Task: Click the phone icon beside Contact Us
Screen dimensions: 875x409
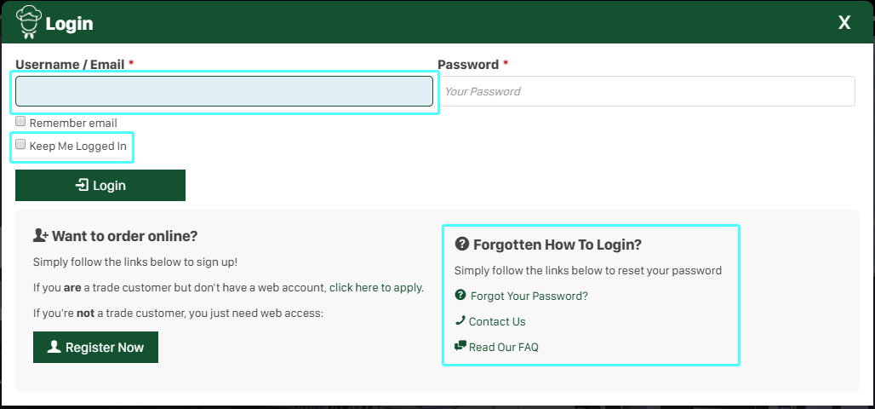Action: point(460,321)
